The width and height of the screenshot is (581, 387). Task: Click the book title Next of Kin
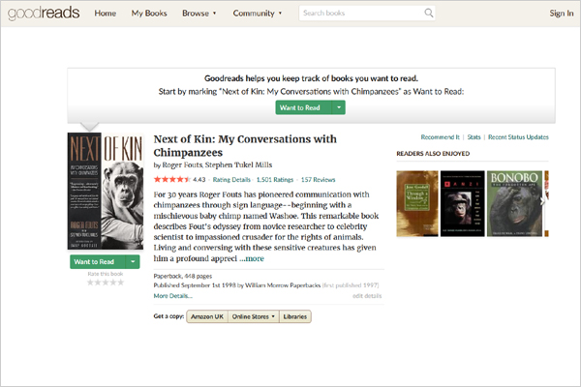(245, 145)
